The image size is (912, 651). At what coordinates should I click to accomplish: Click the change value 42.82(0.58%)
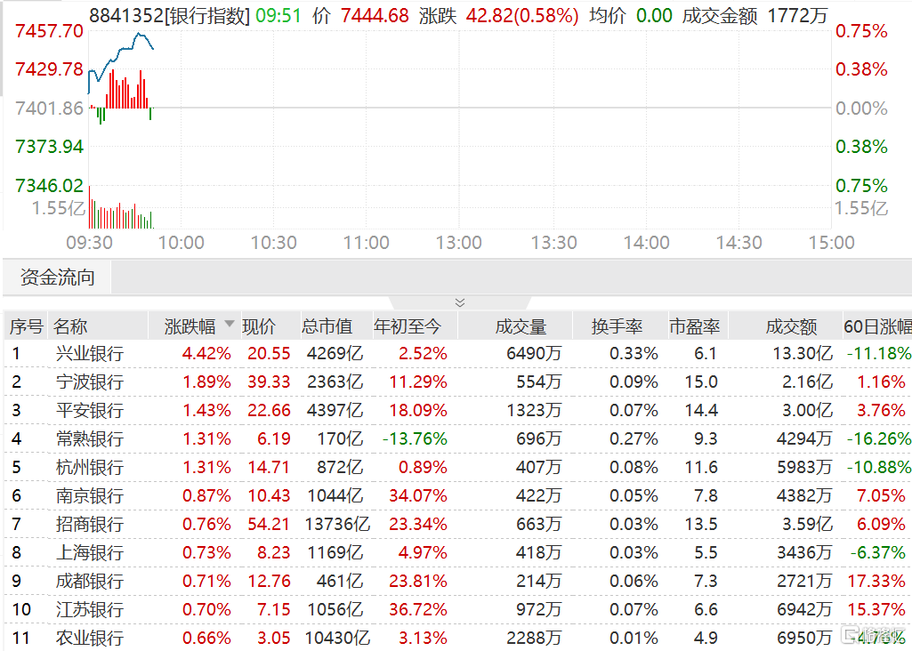click(522, 16)
